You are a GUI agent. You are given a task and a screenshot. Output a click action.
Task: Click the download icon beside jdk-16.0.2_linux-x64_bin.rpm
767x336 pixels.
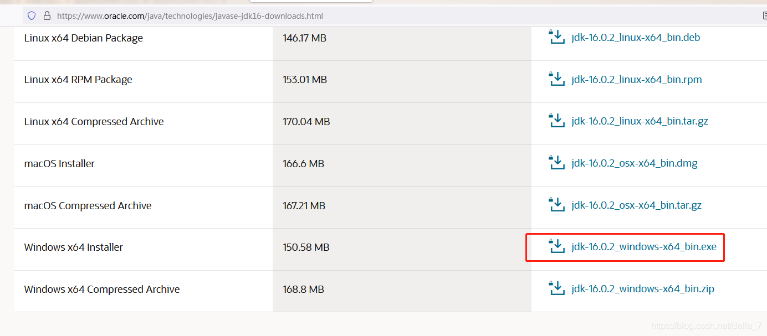tap(556, 79)
